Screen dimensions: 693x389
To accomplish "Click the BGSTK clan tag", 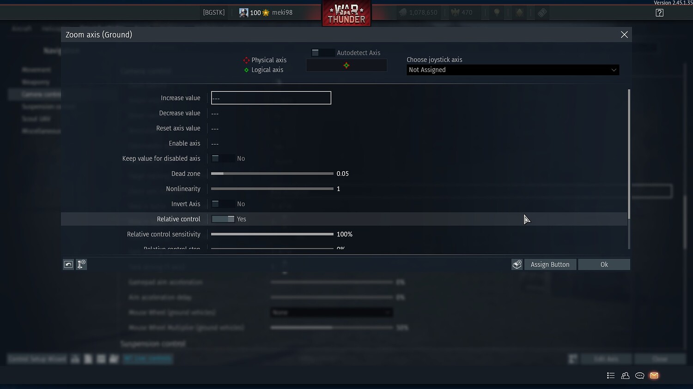I will click(213, 12).
